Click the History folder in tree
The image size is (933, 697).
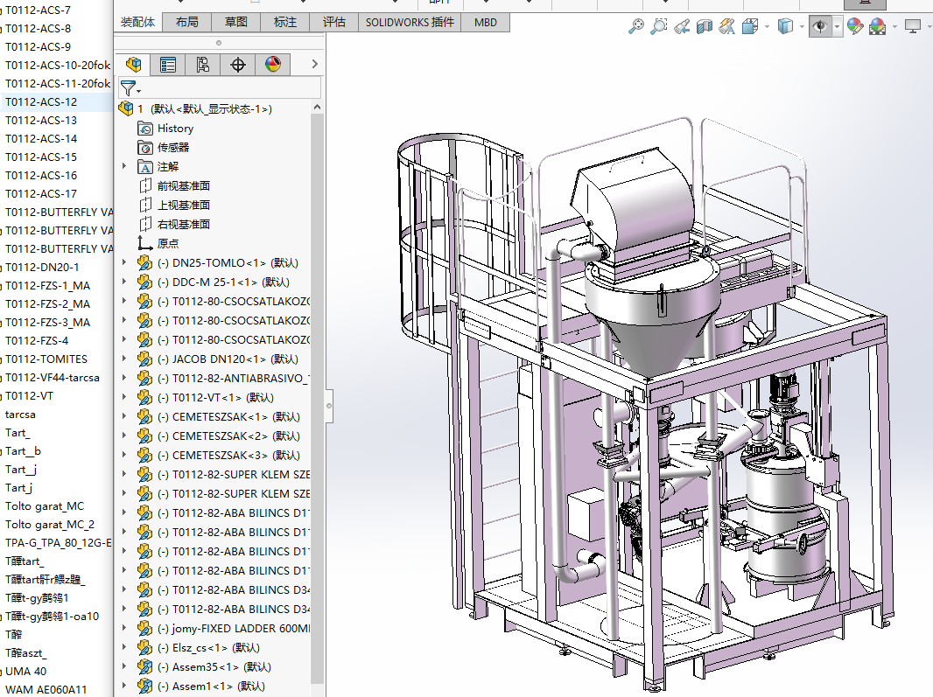coord(175,129)
